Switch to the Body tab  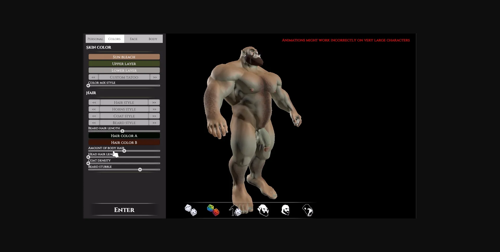(153, 39)
